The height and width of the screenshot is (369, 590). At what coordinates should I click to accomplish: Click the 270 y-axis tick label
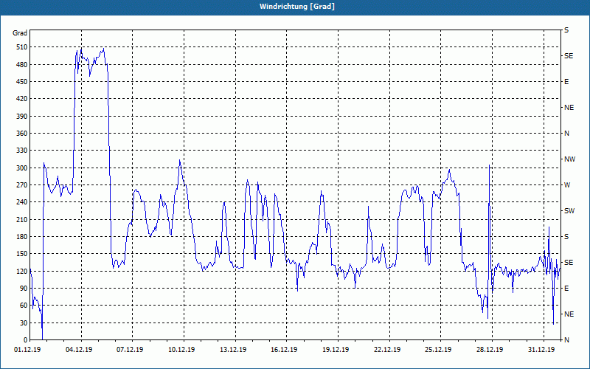point(22,185)
